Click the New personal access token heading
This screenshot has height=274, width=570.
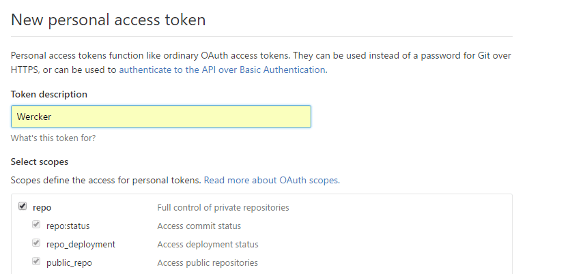coord(108,20)
